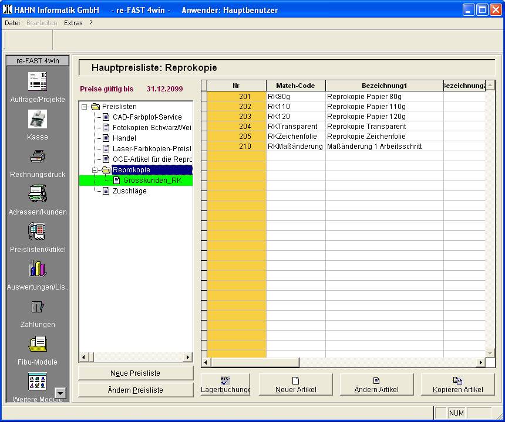Image resolution: width=505 pixels, height=422 pixels.
Task: Open the Preislisten/Artikel calculator icon
Action: click(x=38, y=231)
